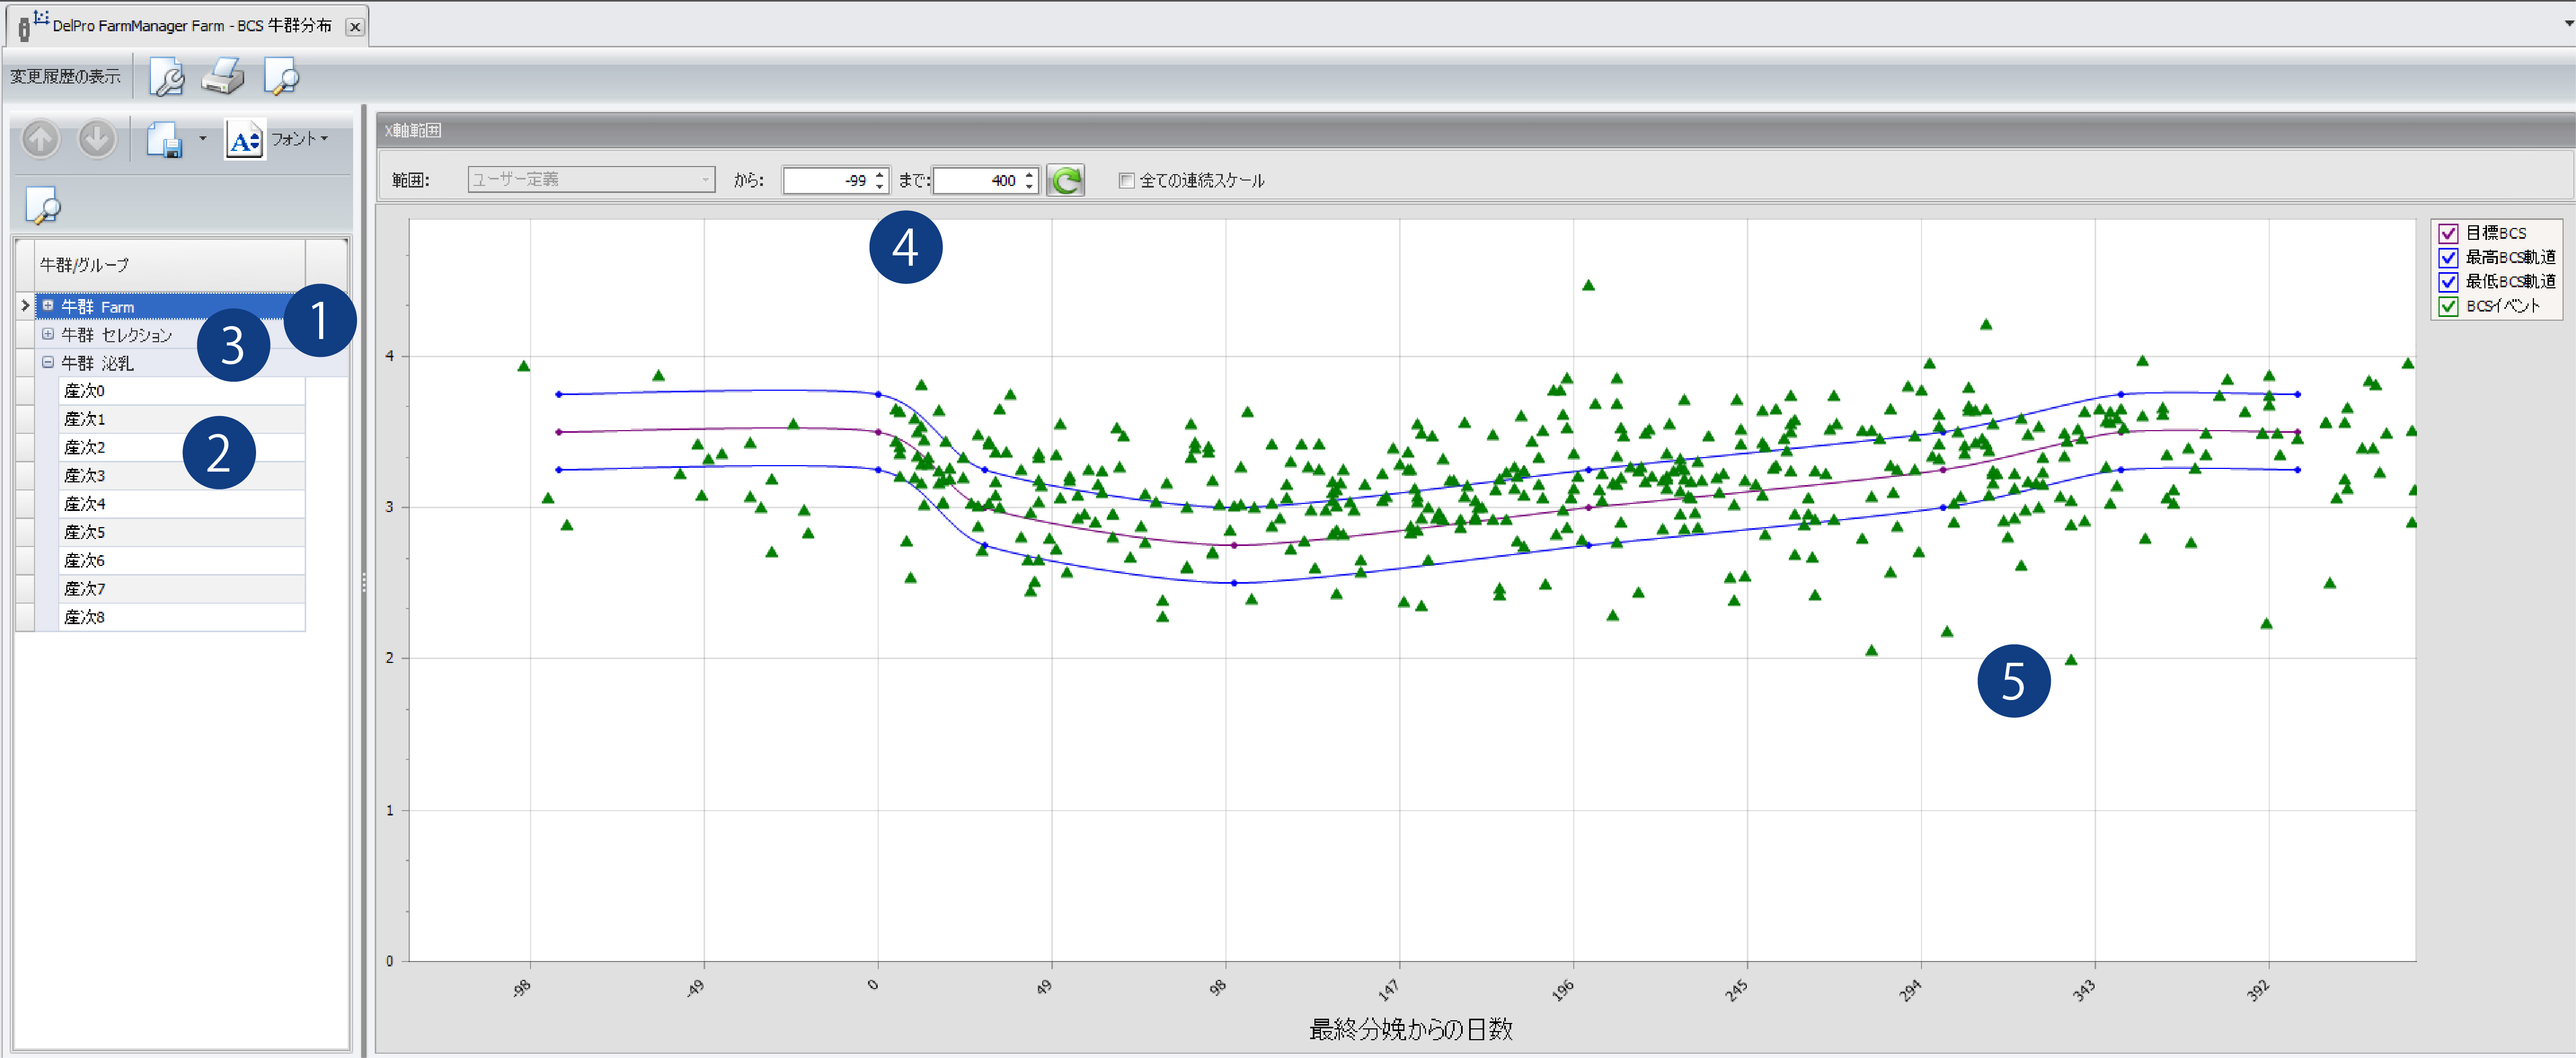
Task: Click the save layout document icon
Action: coord(164,139)
